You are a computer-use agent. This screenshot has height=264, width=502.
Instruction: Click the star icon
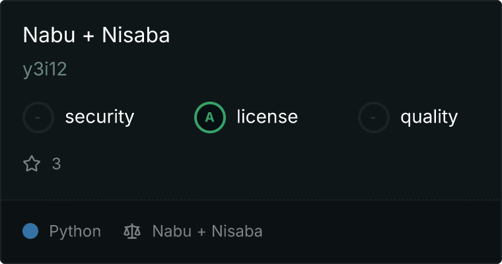(32, 164)
